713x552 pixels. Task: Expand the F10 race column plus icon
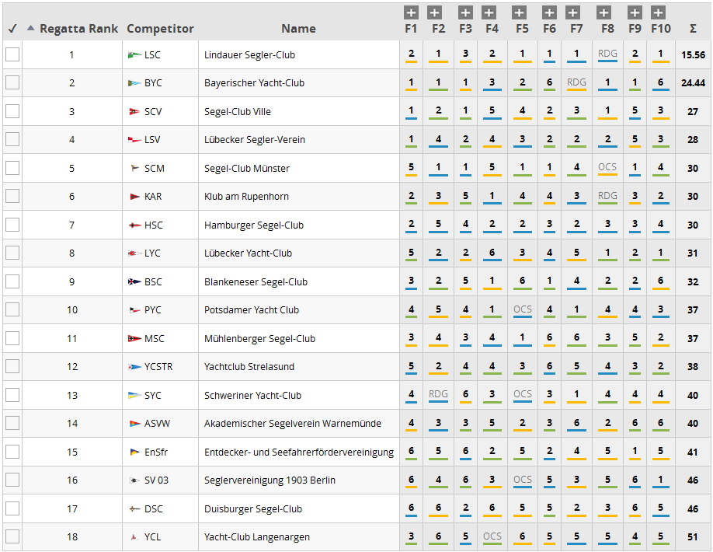click(658, 12)
